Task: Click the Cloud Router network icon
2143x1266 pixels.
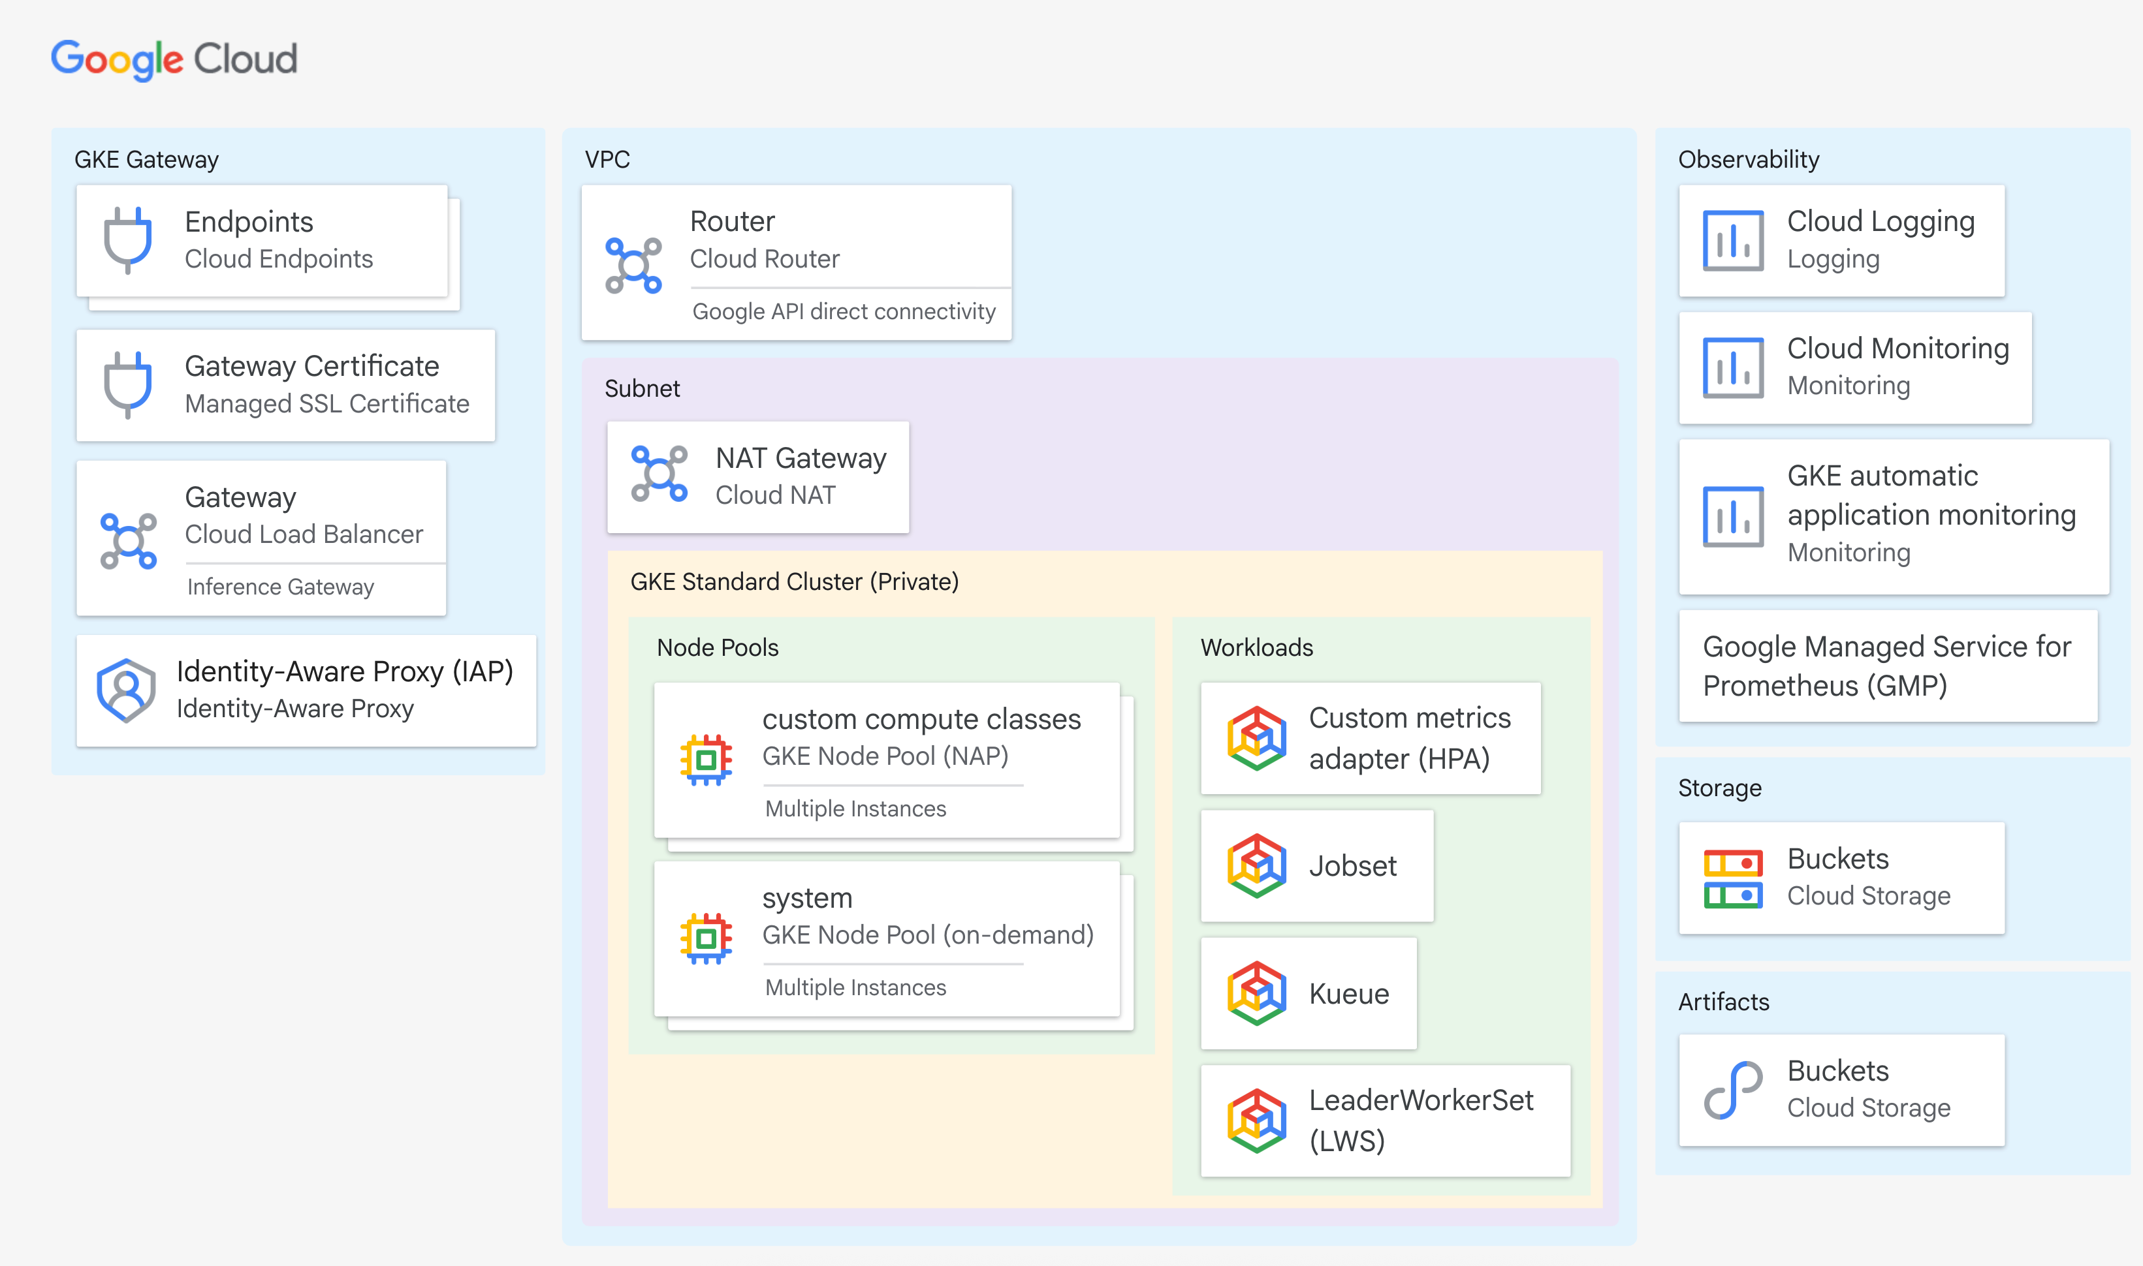Action: click(x=633, y=266)
